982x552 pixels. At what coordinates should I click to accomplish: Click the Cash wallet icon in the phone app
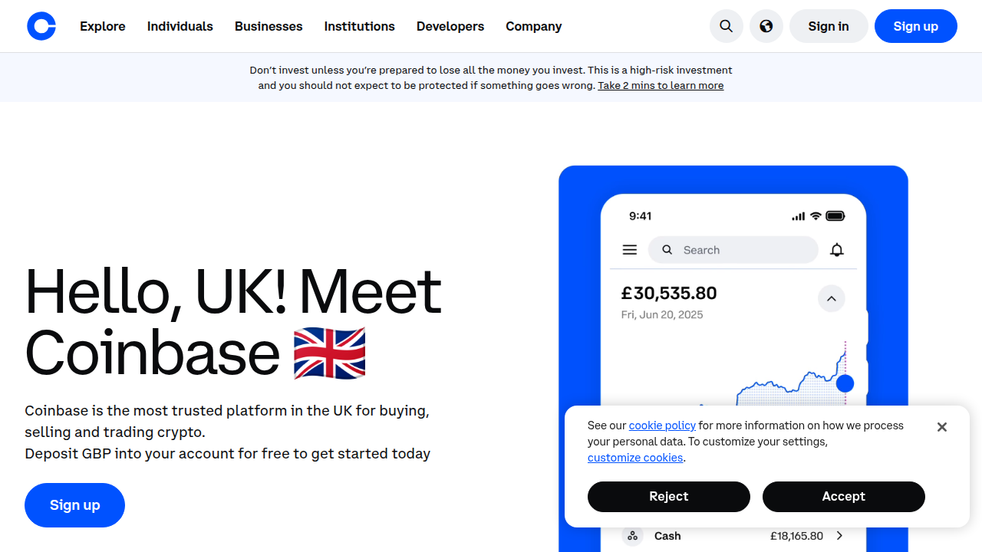(x=632, y=535)
